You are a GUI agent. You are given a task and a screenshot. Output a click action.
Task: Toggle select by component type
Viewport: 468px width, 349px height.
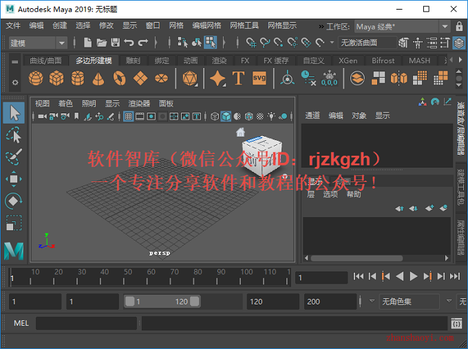click(211, 43)
